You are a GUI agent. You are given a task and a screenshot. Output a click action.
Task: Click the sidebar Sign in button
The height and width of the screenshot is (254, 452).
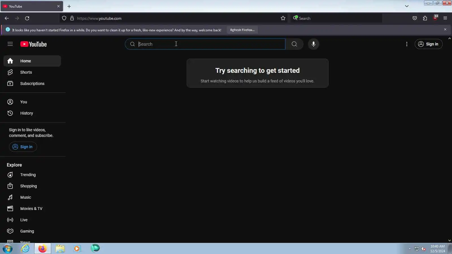tap(23, 147)
